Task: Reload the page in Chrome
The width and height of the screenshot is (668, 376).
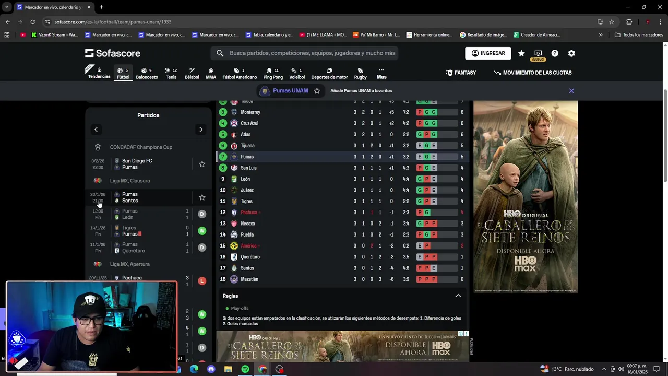Action: point(32,22)
